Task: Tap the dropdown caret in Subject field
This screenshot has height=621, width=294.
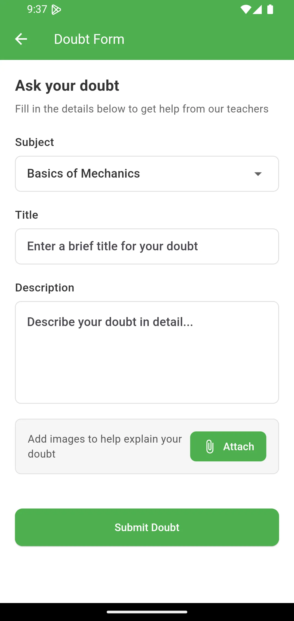Action: pos(258,174)
